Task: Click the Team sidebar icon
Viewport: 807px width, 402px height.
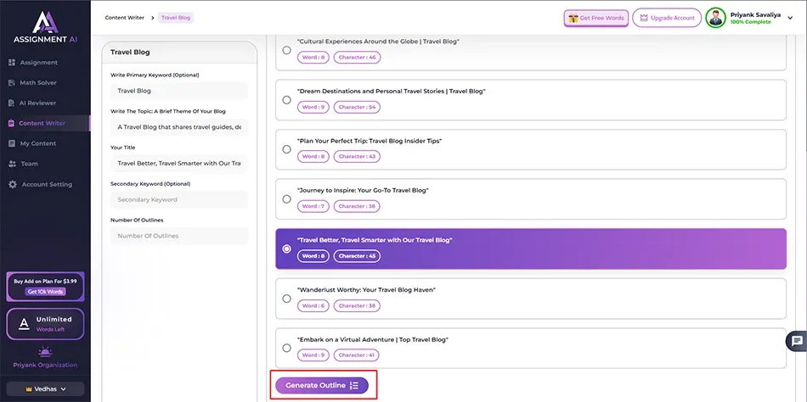Action: (12, 164)
